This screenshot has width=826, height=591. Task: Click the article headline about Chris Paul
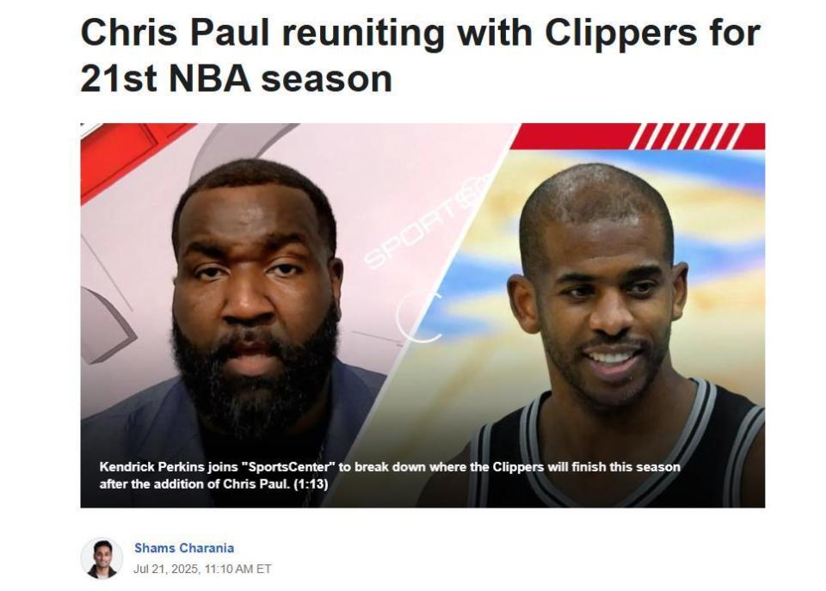(x=420, y=55)
